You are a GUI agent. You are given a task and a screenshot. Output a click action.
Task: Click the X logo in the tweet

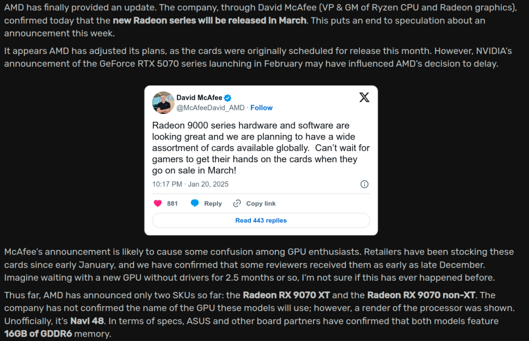(364, 97)
